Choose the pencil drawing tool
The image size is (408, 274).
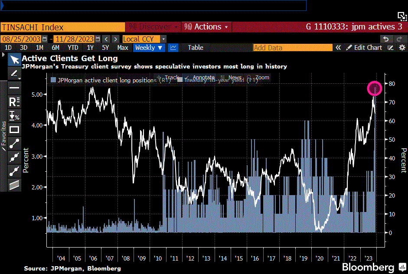(14, 74)
